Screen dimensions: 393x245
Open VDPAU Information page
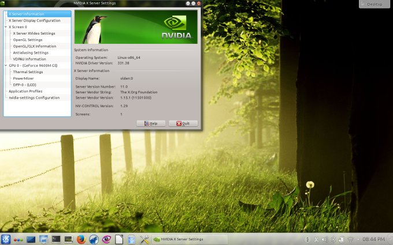(x=29, y=59)
